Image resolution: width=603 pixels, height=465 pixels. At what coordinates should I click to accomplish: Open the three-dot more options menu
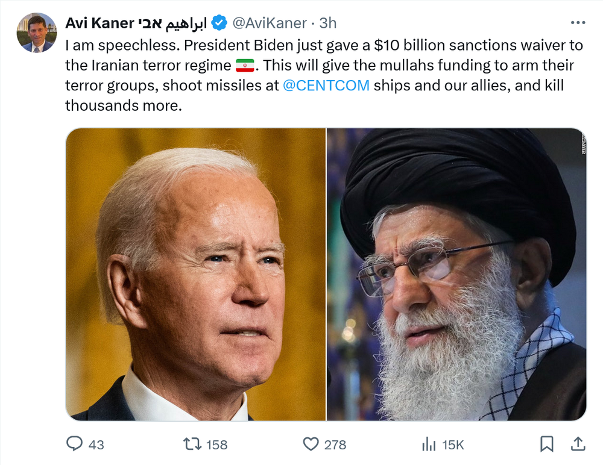tap(577, 23)
